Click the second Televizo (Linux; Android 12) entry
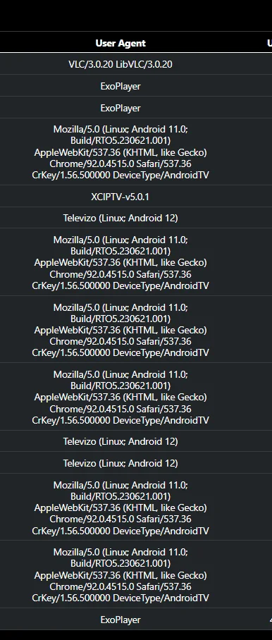 [x=120, y=441]
